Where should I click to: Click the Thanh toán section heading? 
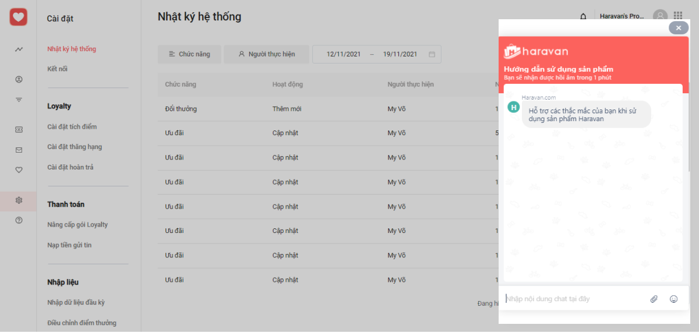coord(66,204)
